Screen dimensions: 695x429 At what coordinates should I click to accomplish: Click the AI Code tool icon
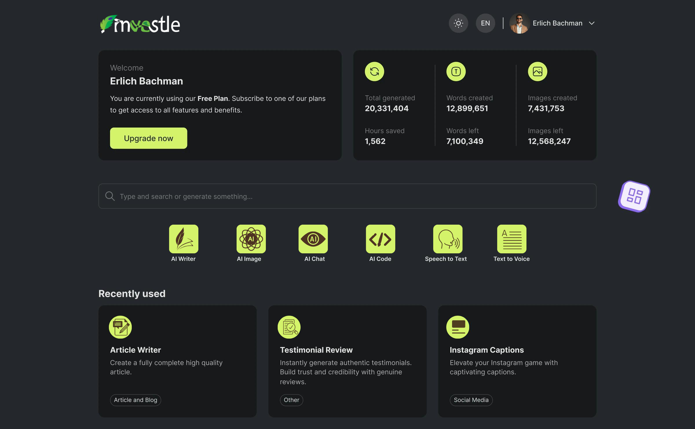(x=380, y=239)
